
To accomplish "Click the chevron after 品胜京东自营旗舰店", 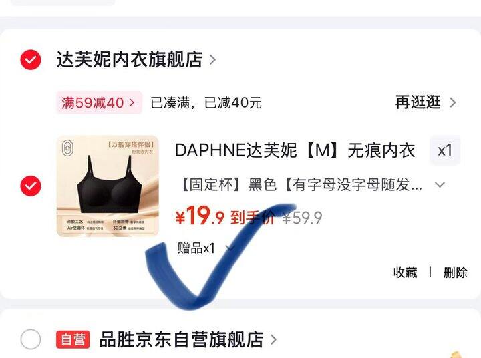I will [x=273, y=339].
